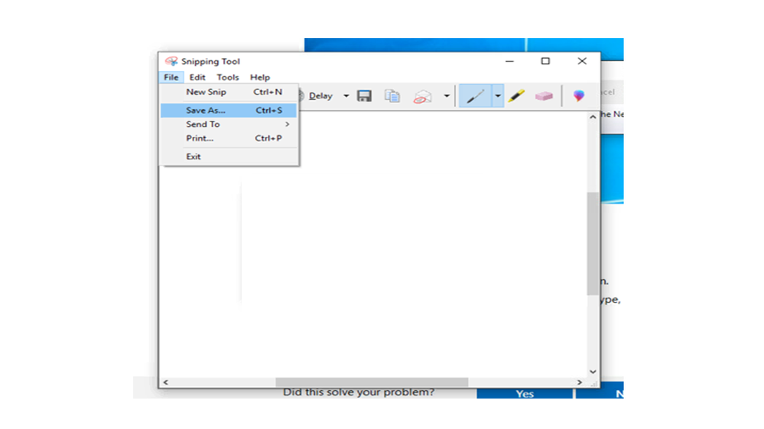Viewport: 764px width, 429px height.
Task: Open the Edit menu
Action: point(197,77)
